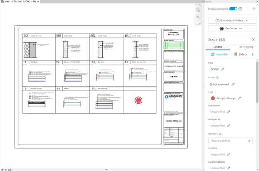259x171 pixels.
Task: Click the panel splitter grip beside Issues
Action: coord(203,86)
